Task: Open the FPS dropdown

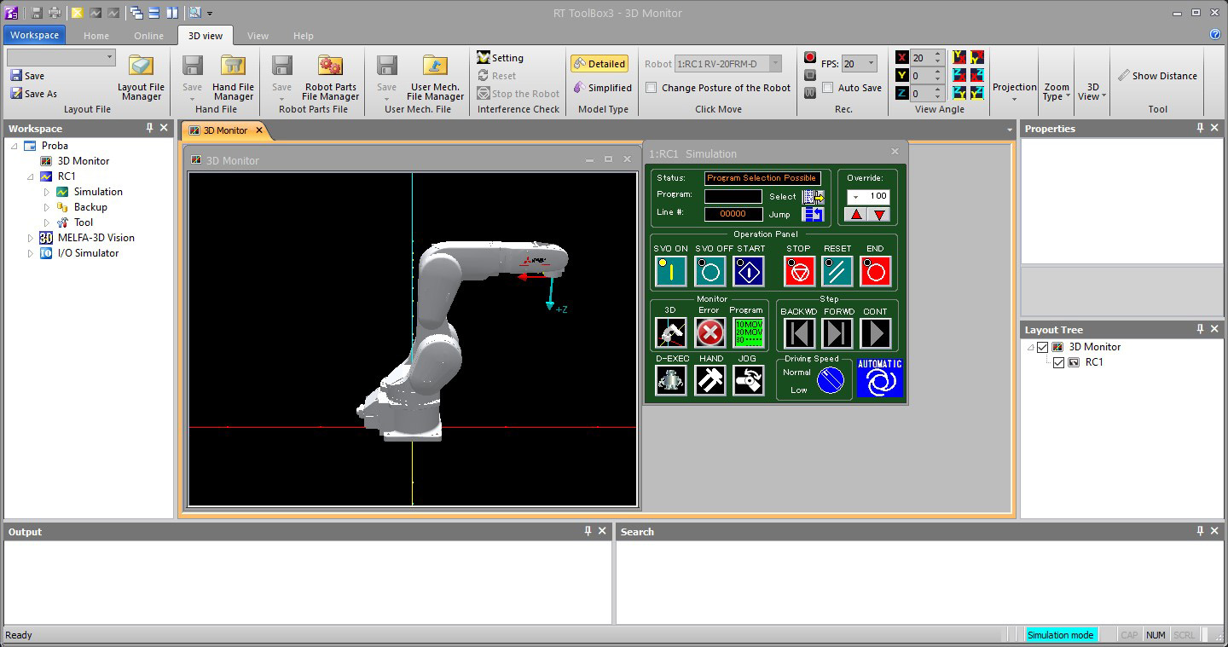Action: pyautogui.click(x=870, y=64)
